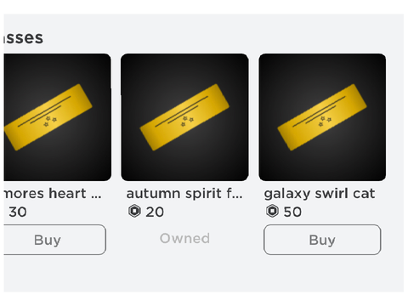Image resolution: width=408 pixels, height=306 pixels.
Task: Click the Owned label under autumn spirit
Action: [184, 238]
